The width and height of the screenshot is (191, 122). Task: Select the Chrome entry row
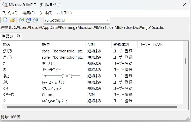pos(49,95)
